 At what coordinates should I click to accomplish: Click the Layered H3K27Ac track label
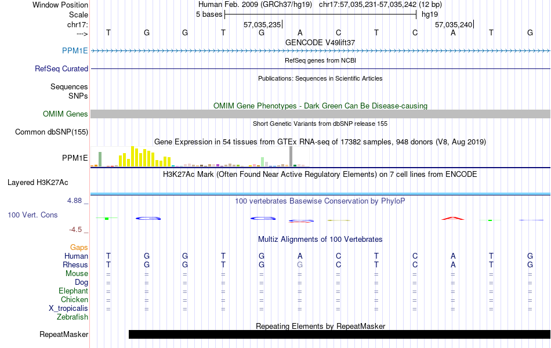coord(38,183)
